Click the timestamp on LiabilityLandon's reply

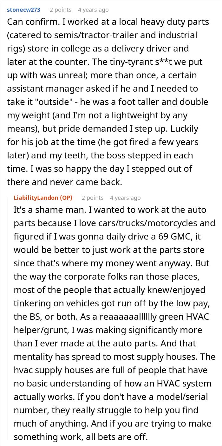pos(125,198)
